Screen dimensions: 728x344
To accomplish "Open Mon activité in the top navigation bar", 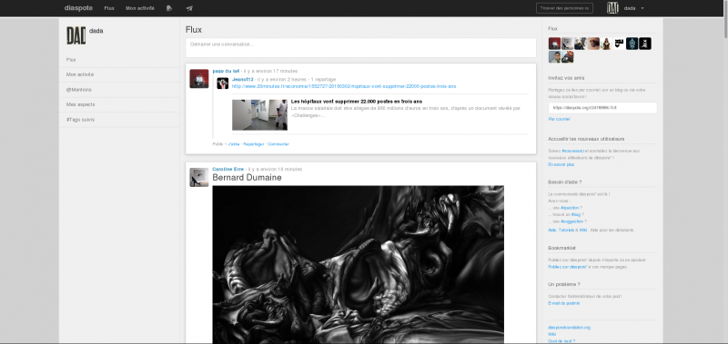I will pos(140,8).
